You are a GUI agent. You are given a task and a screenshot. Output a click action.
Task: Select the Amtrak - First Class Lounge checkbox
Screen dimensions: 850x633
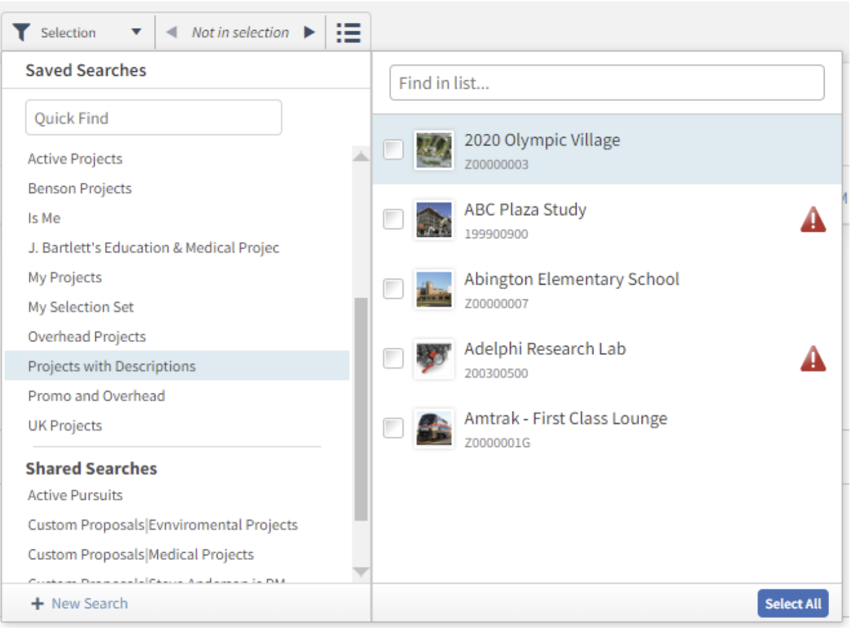click(393, 427)
